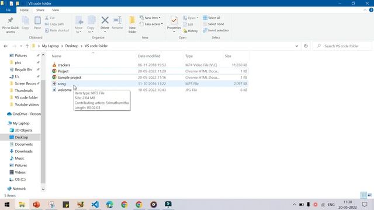Open Visual Studio Code from taskbar
374x210 pixels.
click(x=95, y=205)
